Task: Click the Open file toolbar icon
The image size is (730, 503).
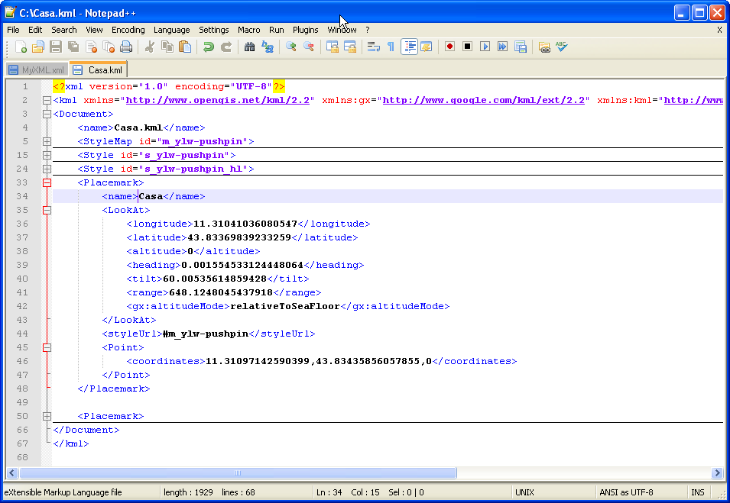Action: 38,47
